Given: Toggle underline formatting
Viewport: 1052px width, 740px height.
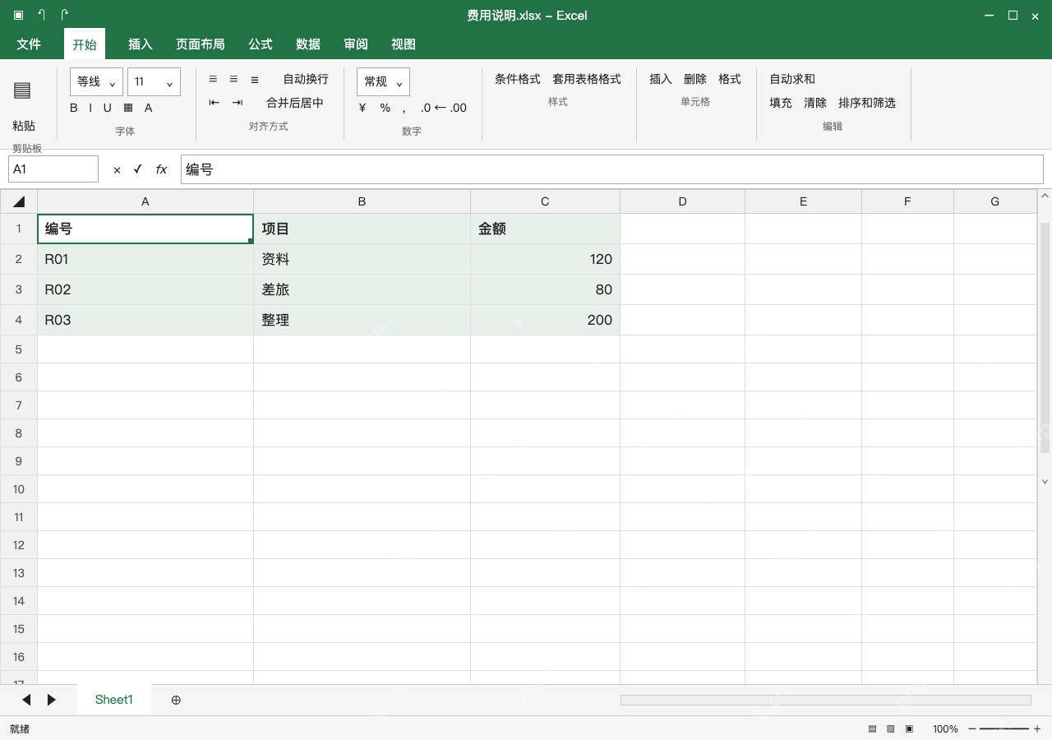Looking at the screenshot, I should point(107,108).
